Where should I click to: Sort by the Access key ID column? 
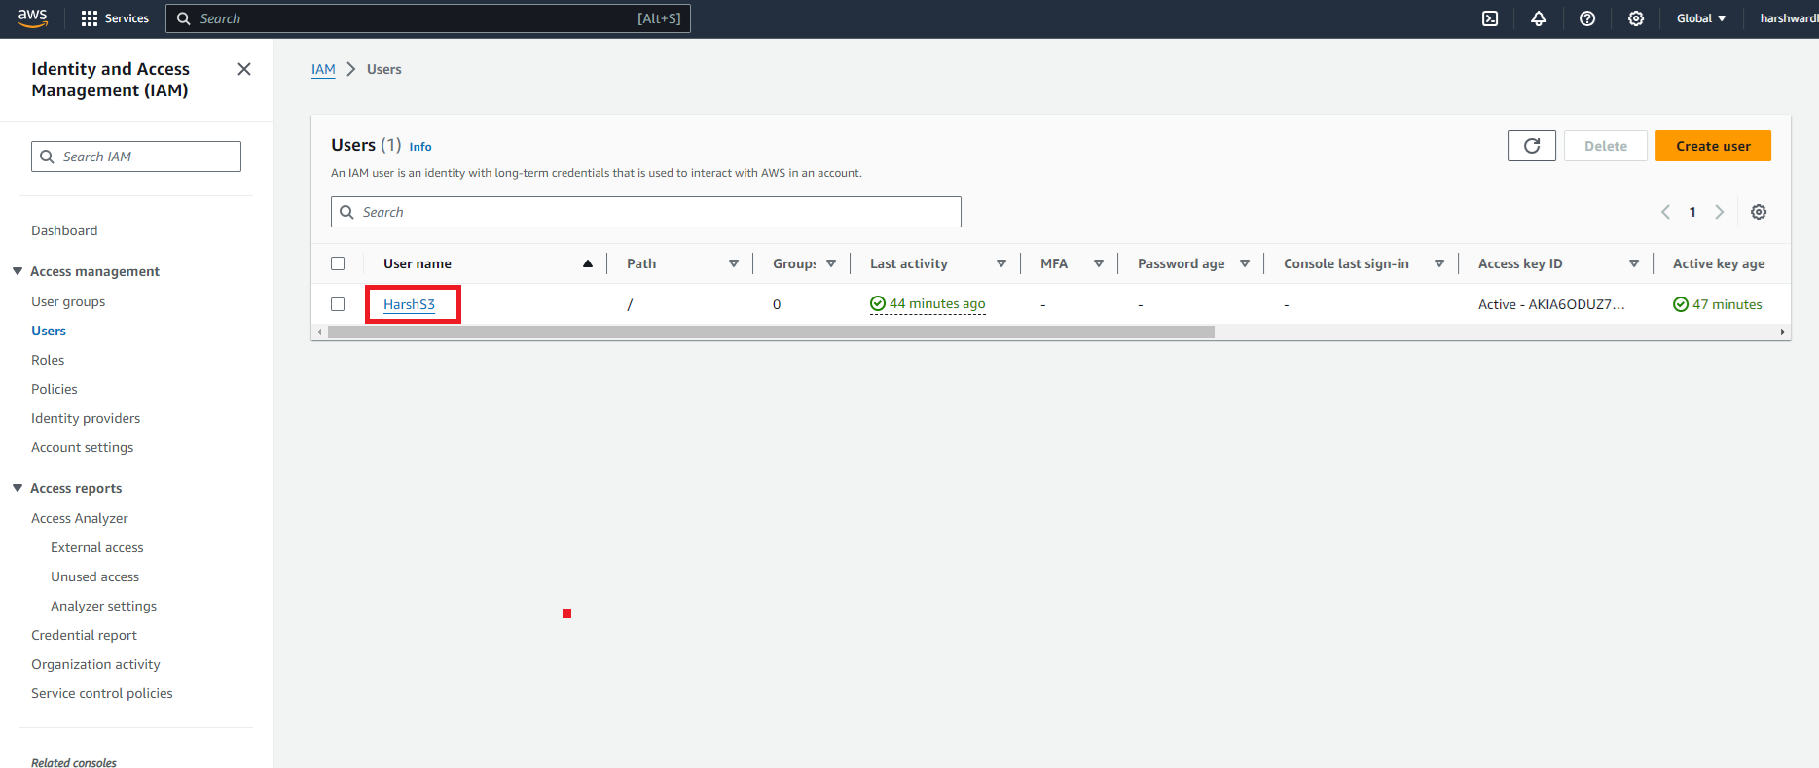point(1634,263)
